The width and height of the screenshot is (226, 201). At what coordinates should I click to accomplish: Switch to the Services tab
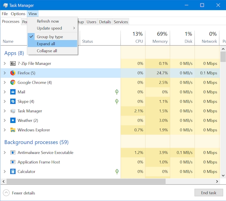(121, 22)
